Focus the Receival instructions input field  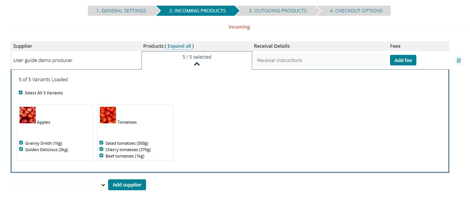coord(320,60)
